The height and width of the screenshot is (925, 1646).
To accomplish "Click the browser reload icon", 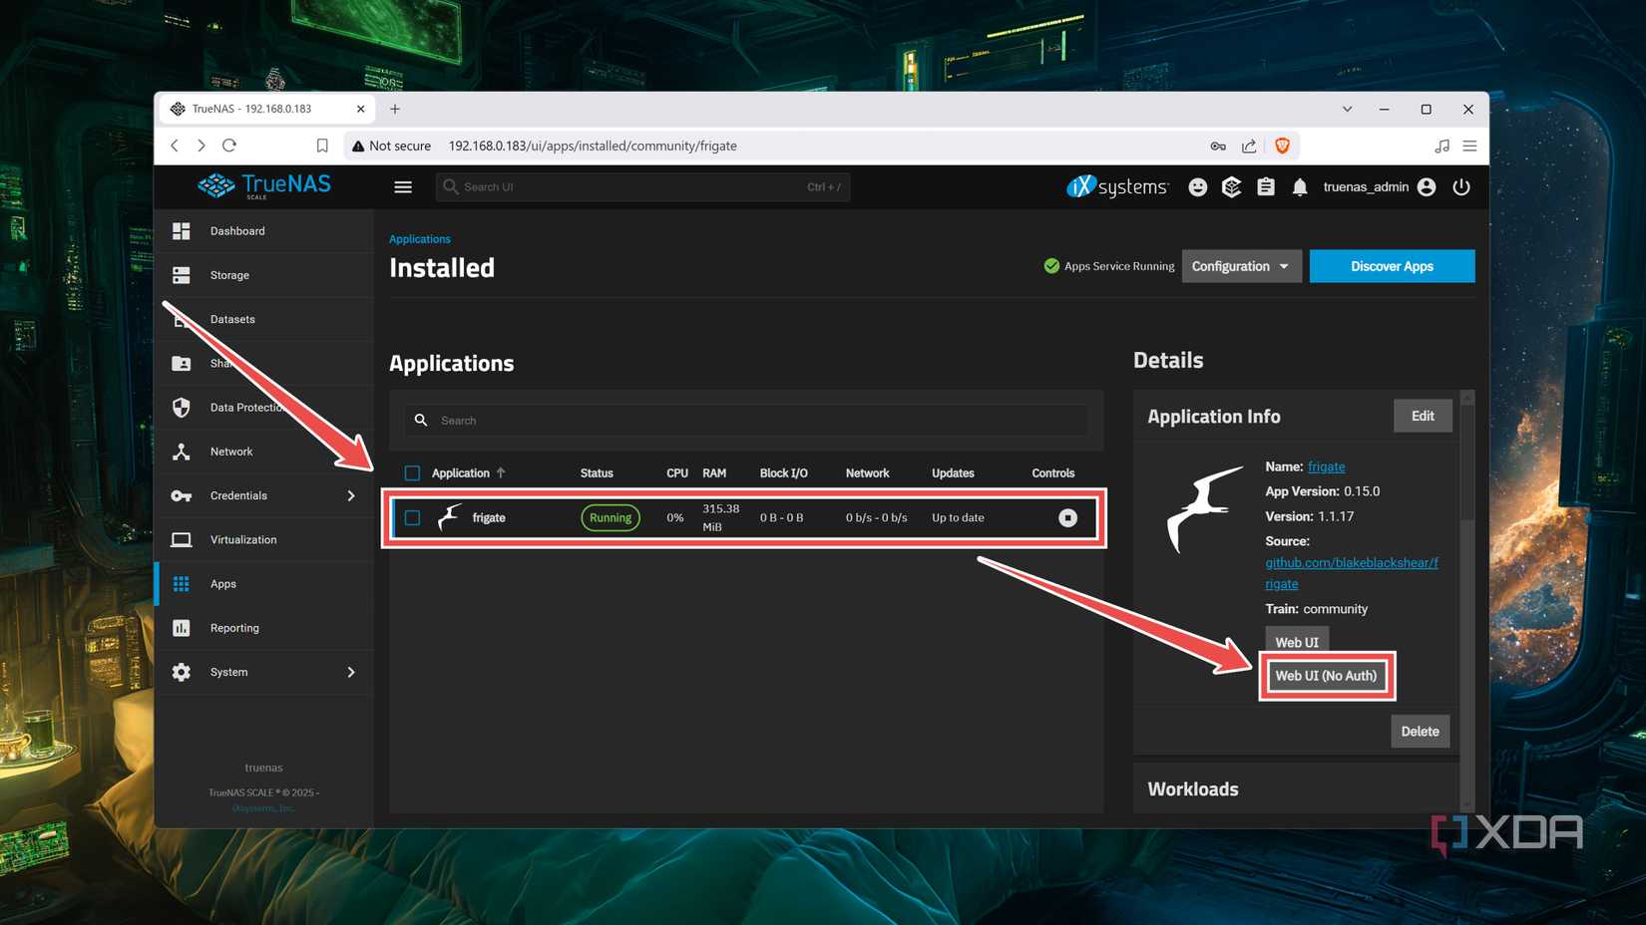I will click(x=229, y=146).
